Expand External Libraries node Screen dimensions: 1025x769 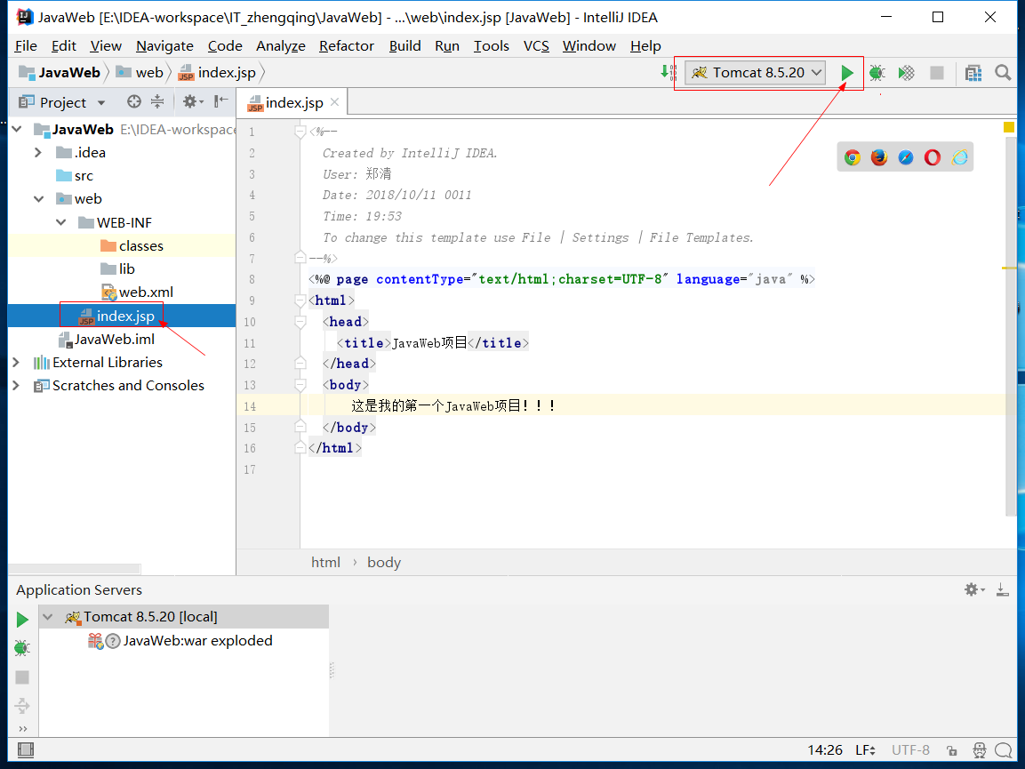pos(16,362)
